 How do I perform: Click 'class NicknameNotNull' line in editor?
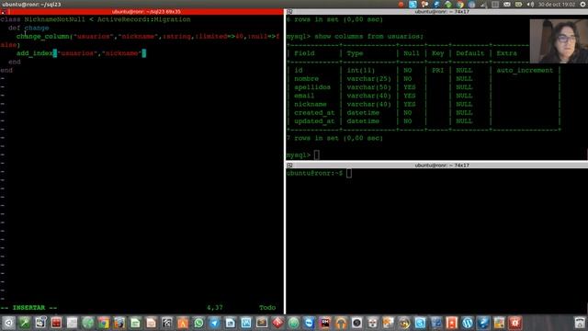pyautogui.click(x=96, y=19)
